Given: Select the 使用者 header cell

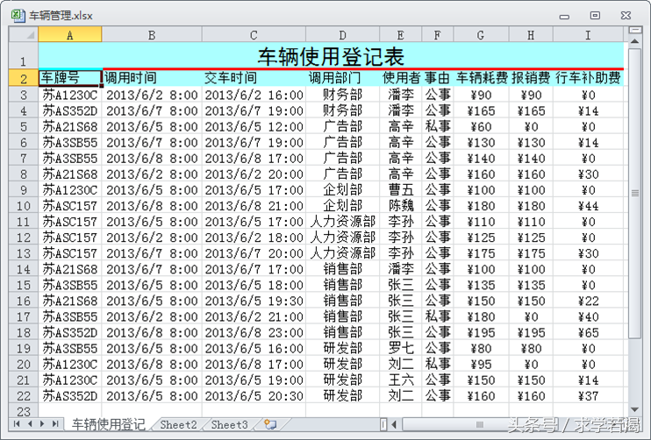Looking at the screenshot, I should click(401, 78).
